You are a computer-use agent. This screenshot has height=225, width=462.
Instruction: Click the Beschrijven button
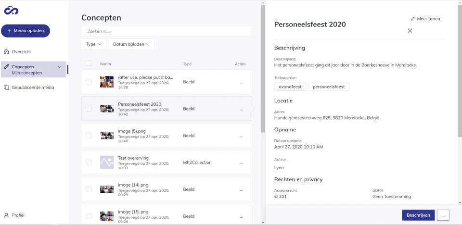(418, 215)
